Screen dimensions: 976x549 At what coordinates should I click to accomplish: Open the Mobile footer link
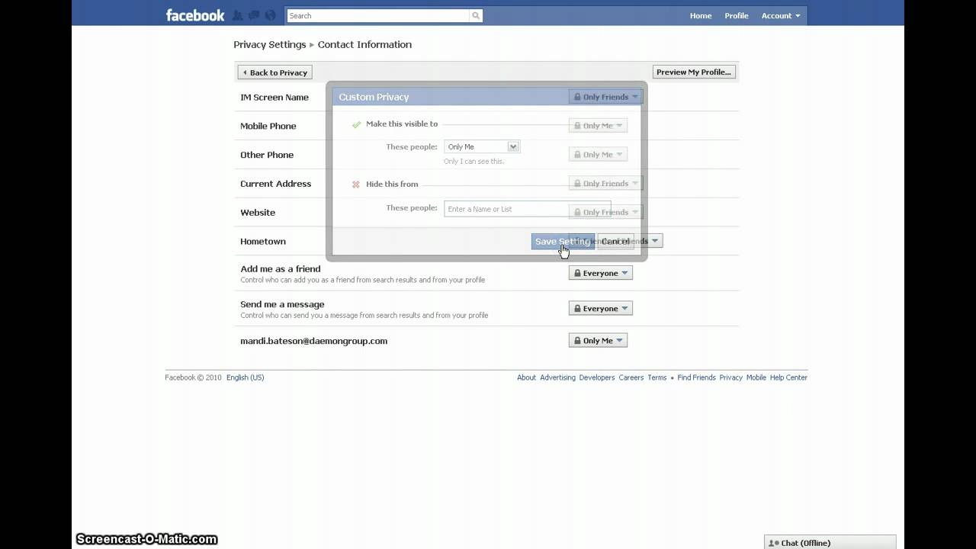click(756, 377)
